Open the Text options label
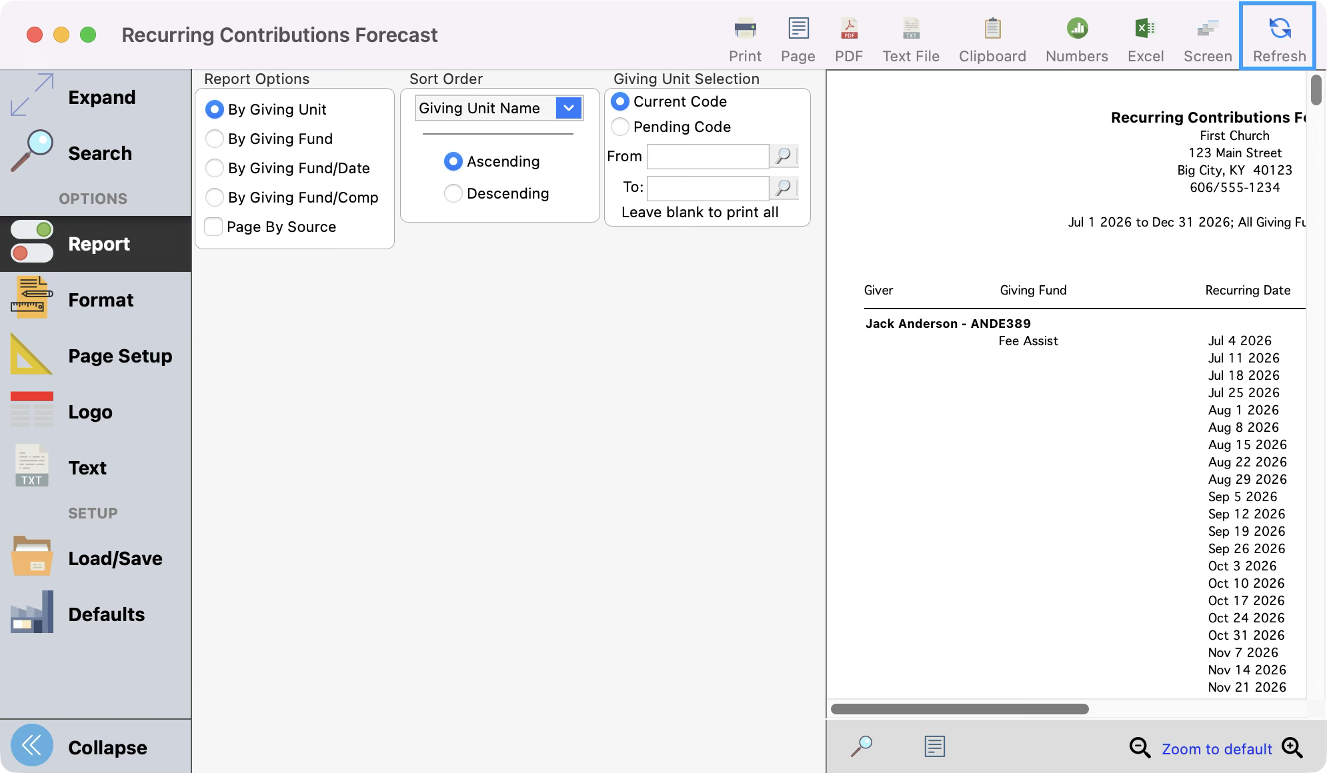Viewport: 1327px width, 773px height. 88,468
